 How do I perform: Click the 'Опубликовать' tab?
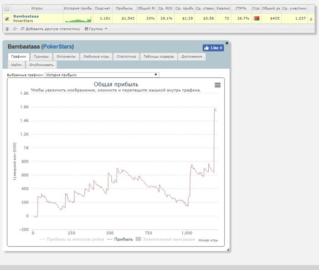41,65
